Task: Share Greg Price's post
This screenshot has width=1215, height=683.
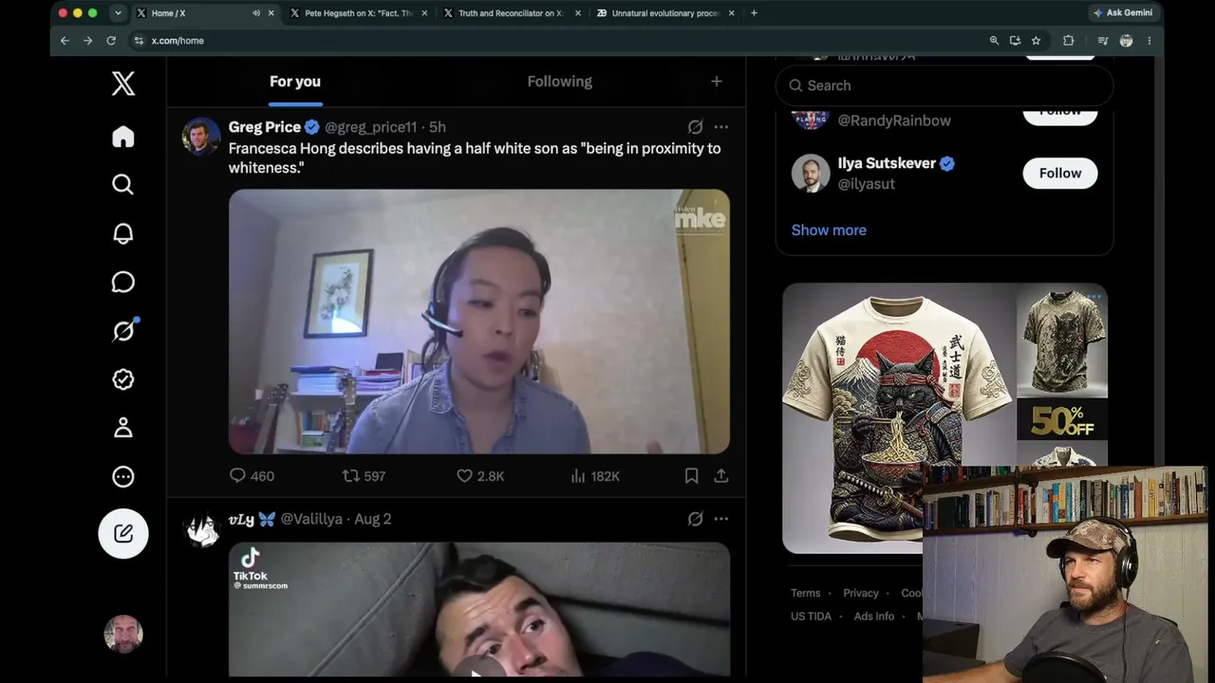Action: [x=721, y=476]
